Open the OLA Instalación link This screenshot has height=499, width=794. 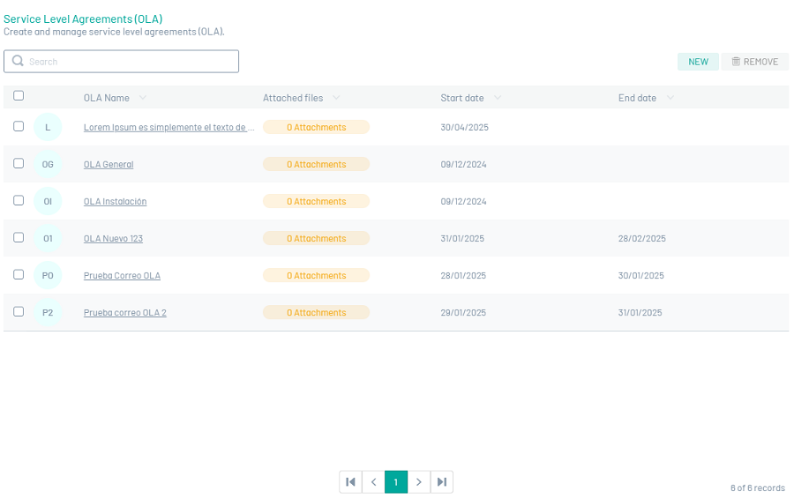[x=115, y=201]
